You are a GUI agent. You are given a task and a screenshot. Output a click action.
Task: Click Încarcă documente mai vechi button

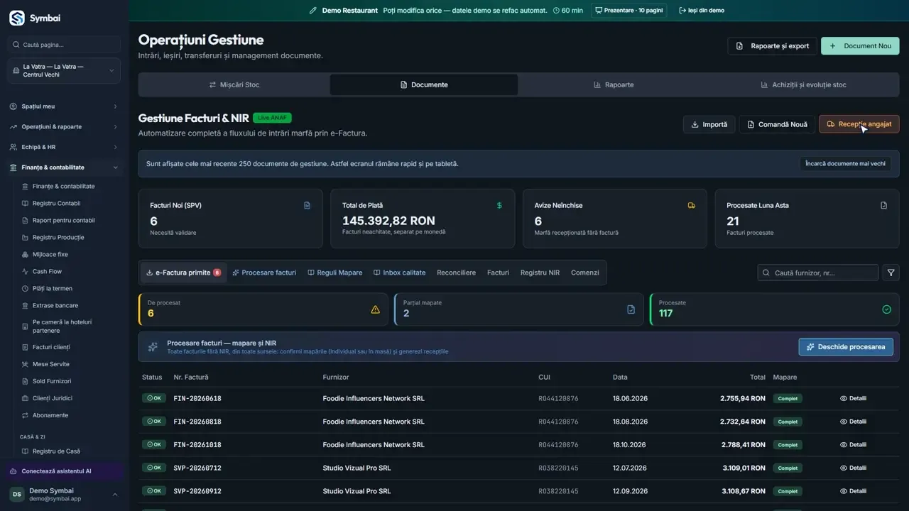click(x=845, y=163)
